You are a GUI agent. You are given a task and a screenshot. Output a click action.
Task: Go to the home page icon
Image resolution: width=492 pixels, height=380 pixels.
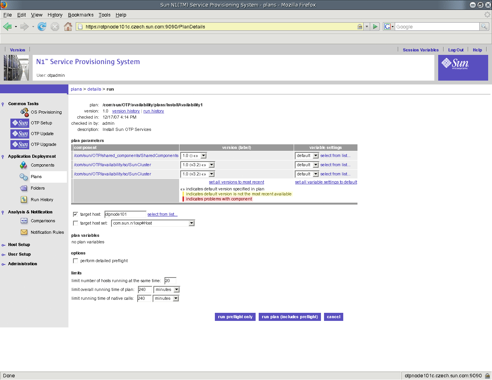(x=68, y=26)
